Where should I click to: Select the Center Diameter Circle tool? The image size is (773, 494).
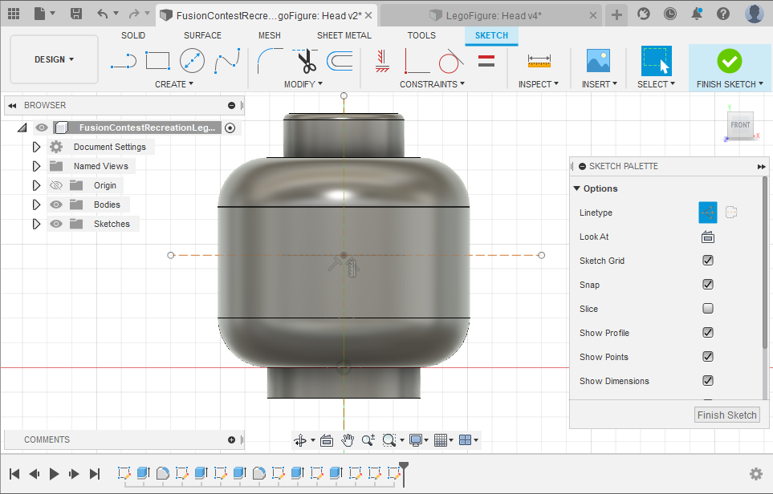193,61
